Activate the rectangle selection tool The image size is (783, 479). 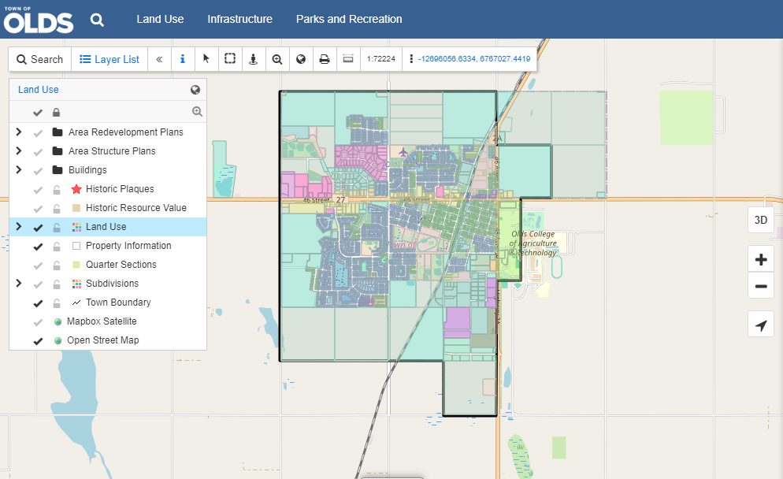coord(230,59)
